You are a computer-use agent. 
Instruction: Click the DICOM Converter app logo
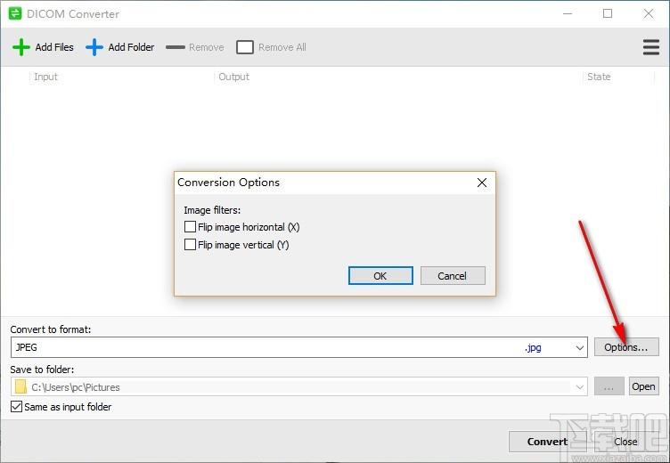click(x=15, y=13)
